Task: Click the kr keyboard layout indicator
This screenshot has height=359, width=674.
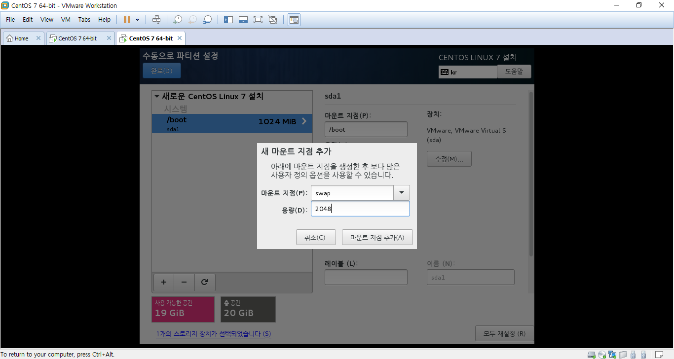Action: 468,72
